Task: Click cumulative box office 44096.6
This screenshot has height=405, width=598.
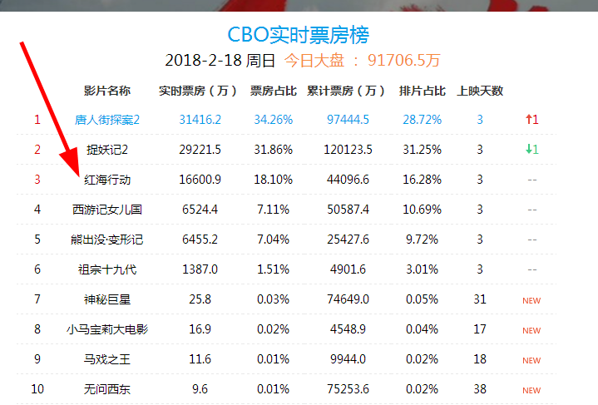Action: (x=348, y=180)
